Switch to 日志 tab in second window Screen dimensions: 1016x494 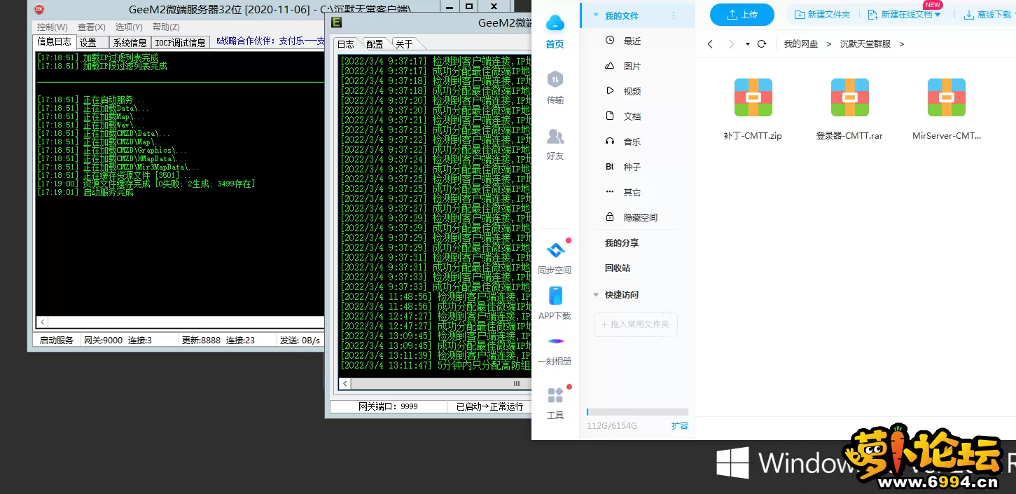pyautogui.click(x=346, y=43)
